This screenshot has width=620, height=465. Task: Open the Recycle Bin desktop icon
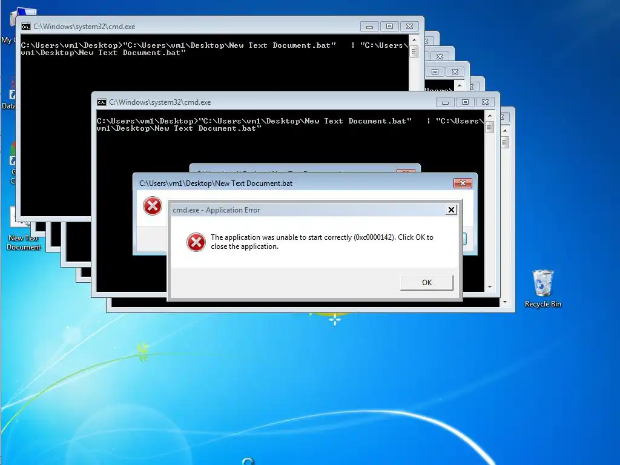(x=543, y=288)
